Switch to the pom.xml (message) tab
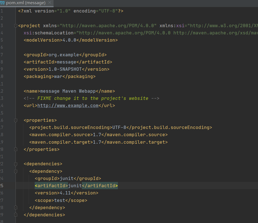 25,3
